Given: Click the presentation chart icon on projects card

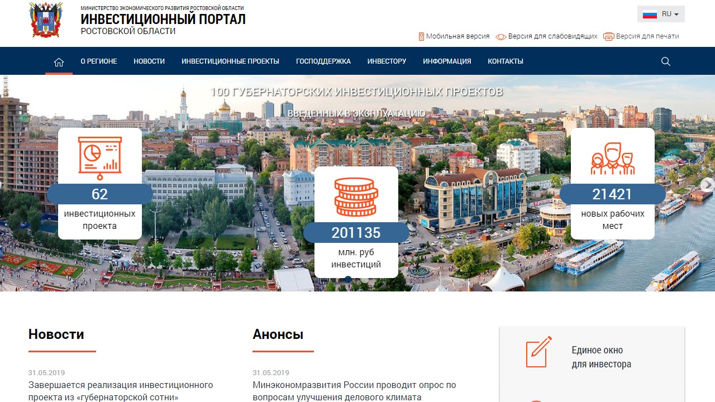Looking at the screenshot, I should [x=100, y=157].
